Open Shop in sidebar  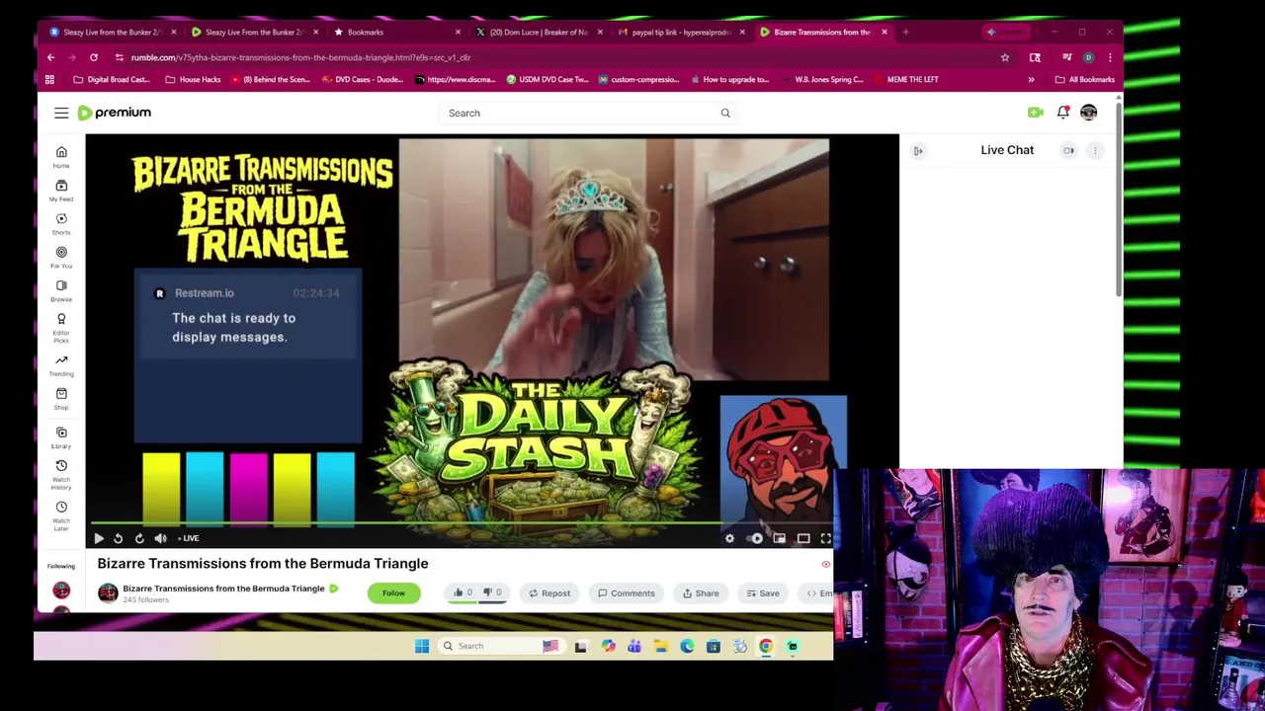click(61, 399)
